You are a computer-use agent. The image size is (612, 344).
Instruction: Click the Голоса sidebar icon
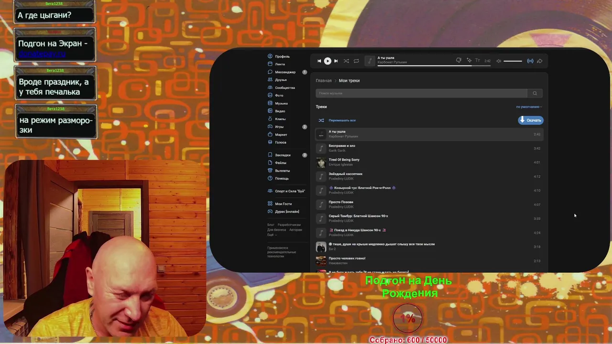(270, 142)
